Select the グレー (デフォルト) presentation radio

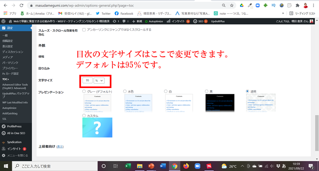[84, 92]
